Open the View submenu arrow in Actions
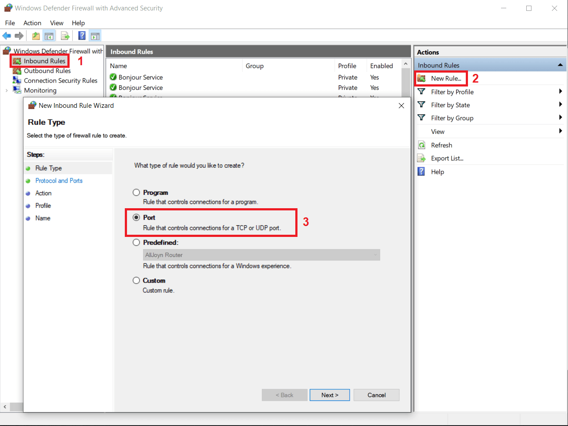 click(561, 131)
